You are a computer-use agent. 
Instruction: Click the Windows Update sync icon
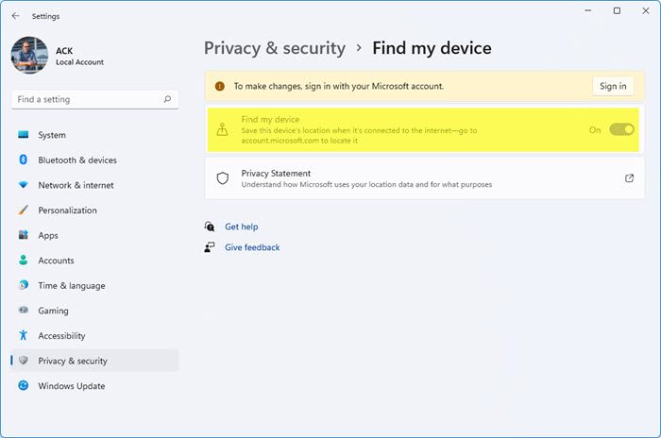click(24, 385)
